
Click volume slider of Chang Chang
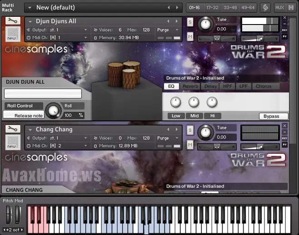pos(260,147)
